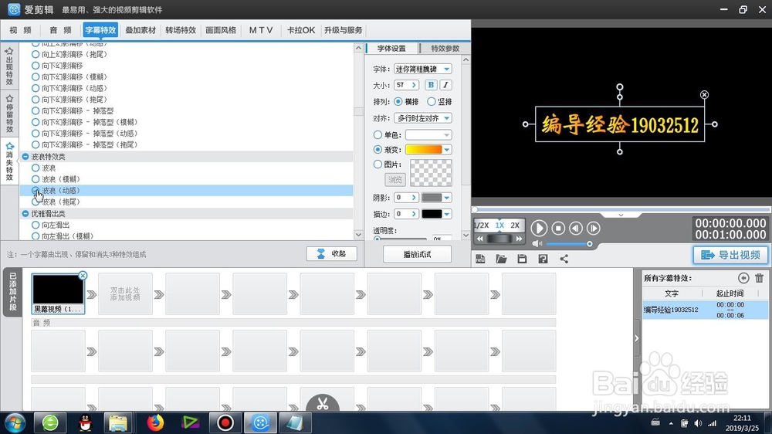
Task: Choose 竖排 vertical arrangement
Action: (x=432, y=101)
